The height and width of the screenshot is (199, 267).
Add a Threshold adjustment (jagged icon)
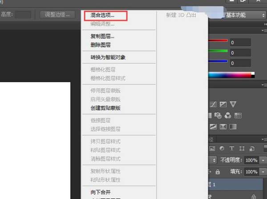(213, 127)
